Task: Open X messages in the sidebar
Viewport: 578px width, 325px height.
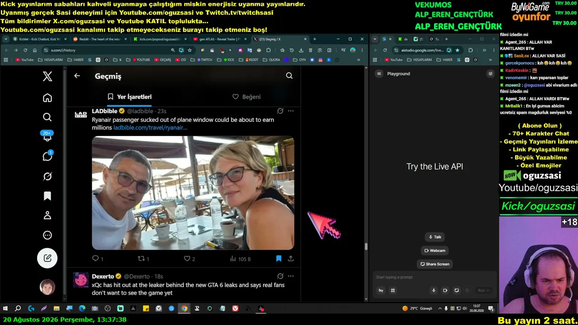Action: 47,156
